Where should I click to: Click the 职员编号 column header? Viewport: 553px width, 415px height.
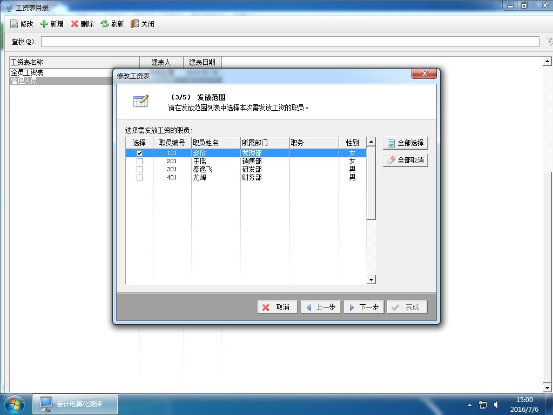point(172,143)
